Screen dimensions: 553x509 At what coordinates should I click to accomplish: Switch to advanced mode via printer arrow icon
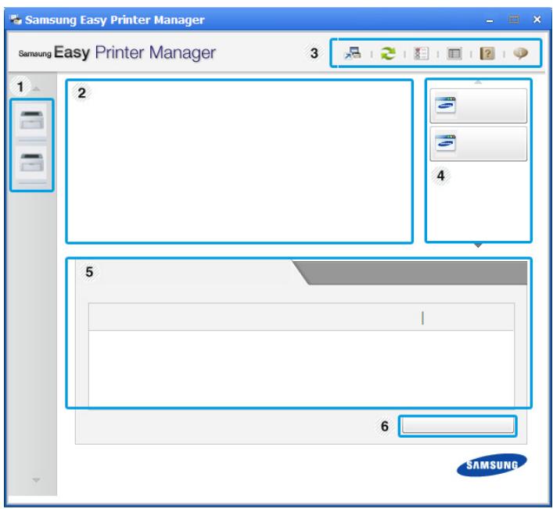(353, 53)
